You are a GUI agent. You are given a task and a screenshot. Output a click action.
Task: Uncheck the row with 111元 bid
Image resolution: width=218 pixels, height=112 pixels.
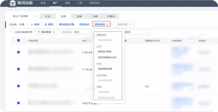click(18, 69)
